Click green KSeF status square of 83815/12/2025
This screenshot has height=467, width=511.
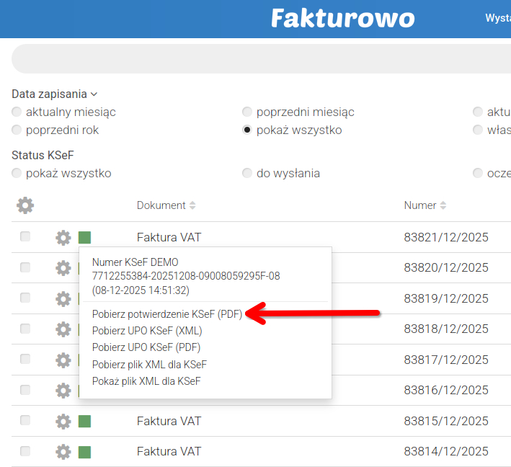point(84,422)
